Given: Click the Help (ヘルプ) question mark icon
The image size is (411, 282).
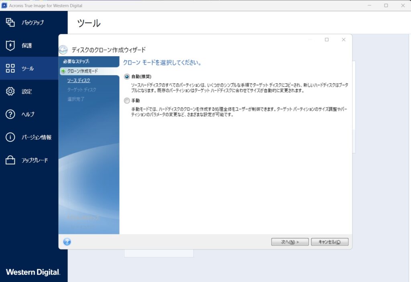Looking at the screenshot, I should (x=10, y=114).
